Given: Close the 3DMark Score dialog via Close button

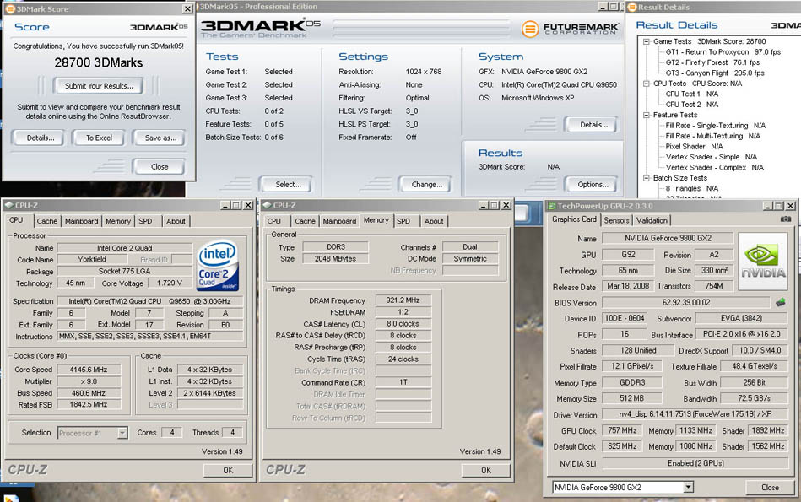Looking at the screenshot, I should [x=160, y=166].
